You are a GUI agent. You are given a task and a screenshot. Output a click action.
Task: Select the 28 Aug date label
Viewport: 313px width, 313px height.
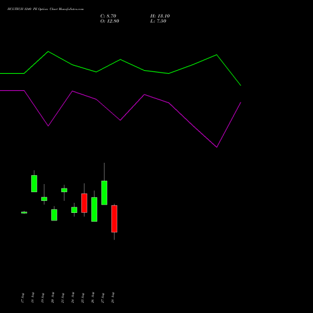tap(113, 298)
